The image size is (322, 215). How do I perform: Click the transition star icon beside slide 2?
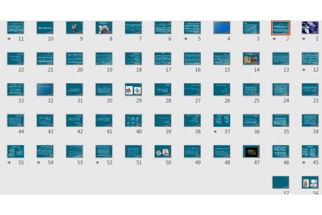[274, 39]
